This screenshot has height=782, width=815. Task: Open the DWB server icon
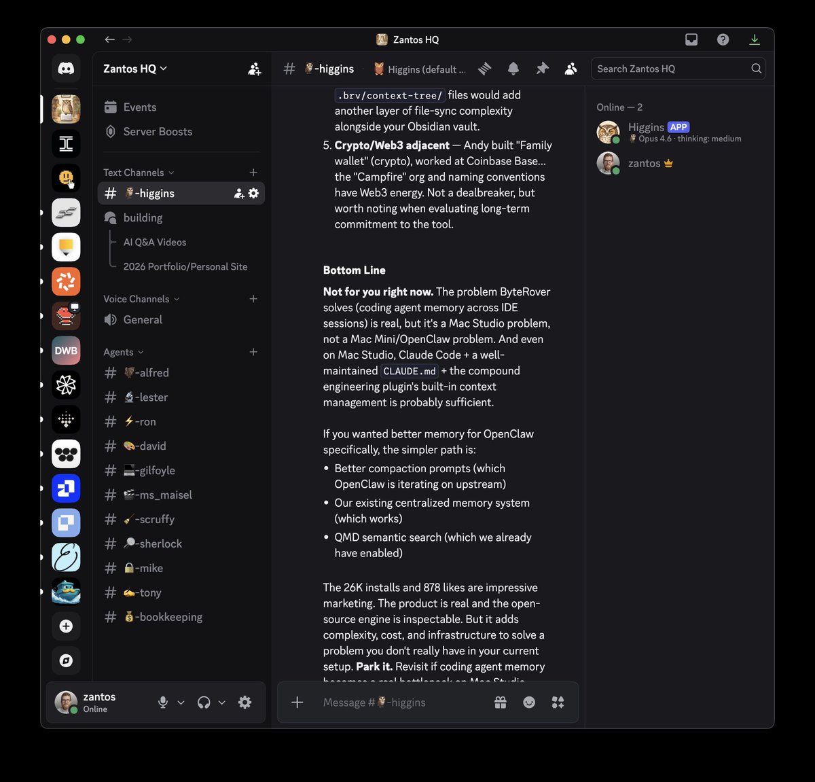tap(66, 351)
